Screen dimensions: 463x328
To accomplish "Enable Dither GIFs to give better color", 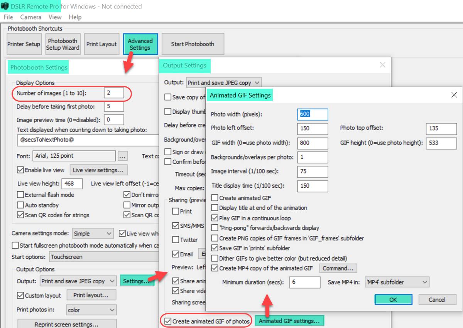I will [215, 258].
